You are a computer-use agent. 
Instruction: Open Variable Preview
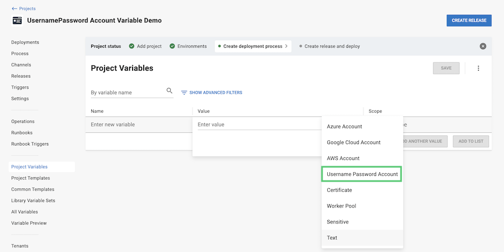[x=29, y=223]
